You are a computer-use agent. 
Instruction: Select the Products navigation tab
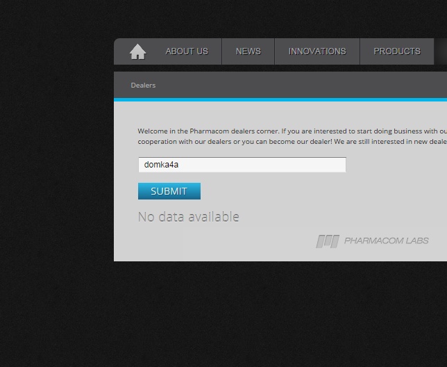pyautogui.click(x=396, y=51)
